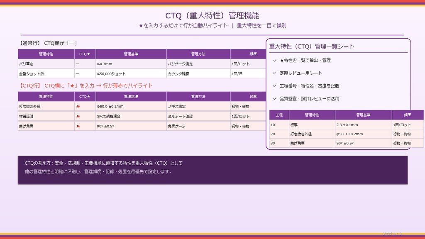Viewport: 425px width, 239px height.
Task: Click the checkmark beside ★特性を一覧で抽出・管理
Action: tap(275, 61)
